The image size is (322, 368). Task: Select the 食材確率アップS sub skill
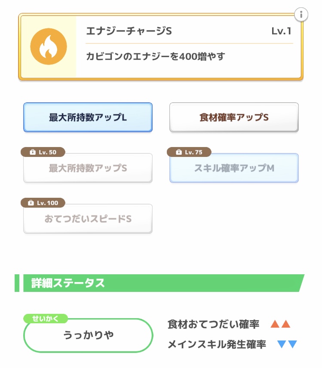234,117
